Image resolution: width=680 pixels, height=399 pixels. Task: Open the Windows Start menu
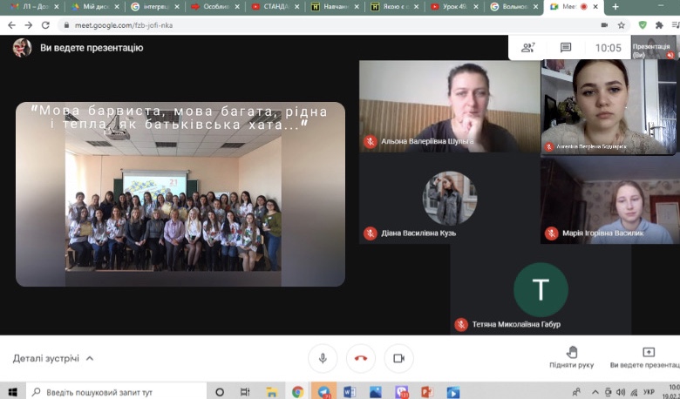pos(12,392)
